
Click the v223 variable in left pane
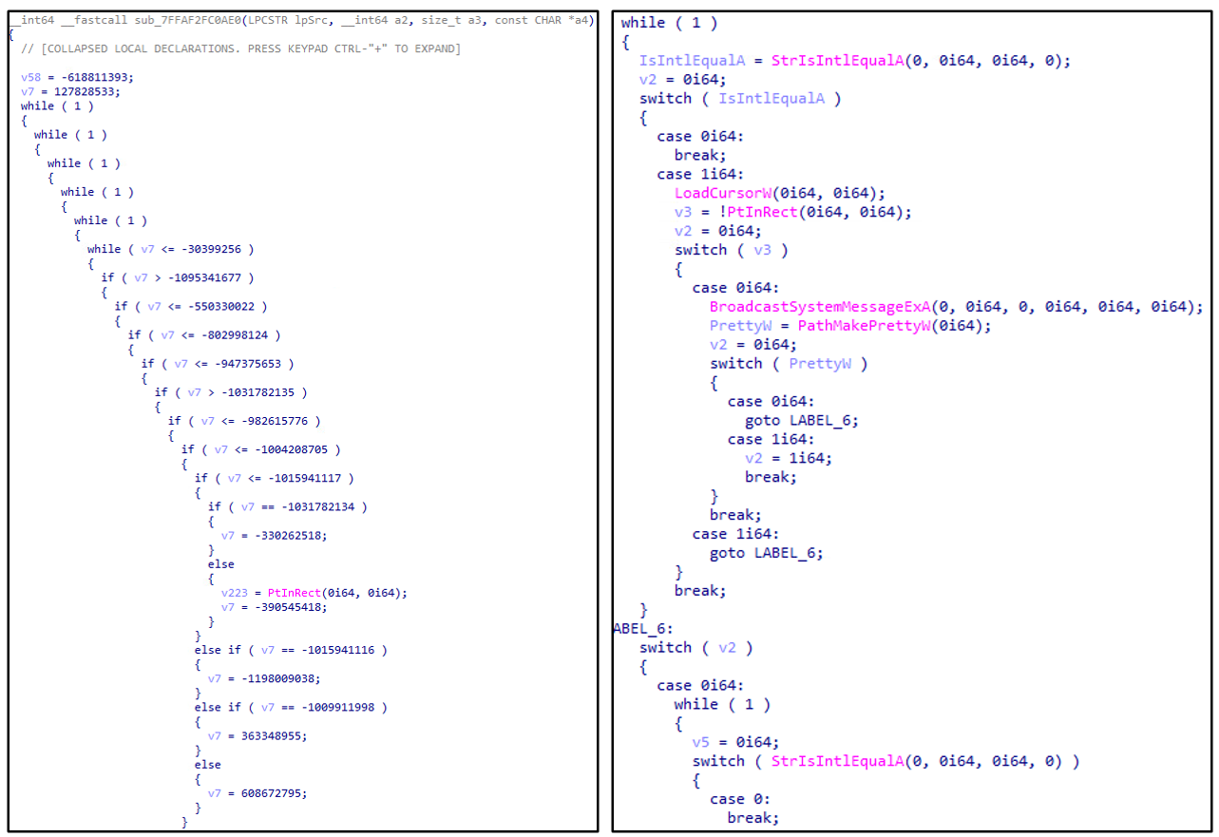click(237, 593)
